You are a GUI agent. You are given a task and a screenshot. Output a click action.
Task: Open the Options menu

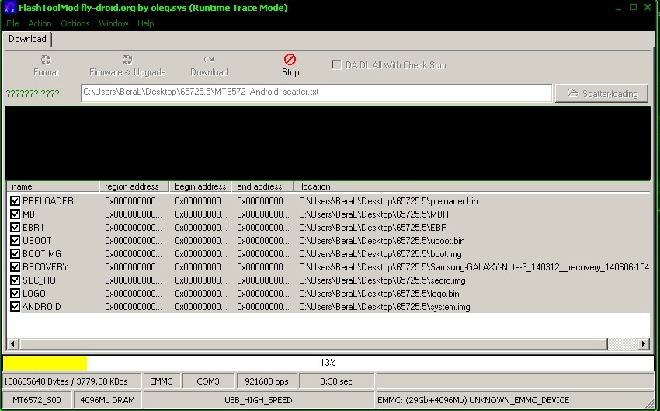(x=75, y=23)
